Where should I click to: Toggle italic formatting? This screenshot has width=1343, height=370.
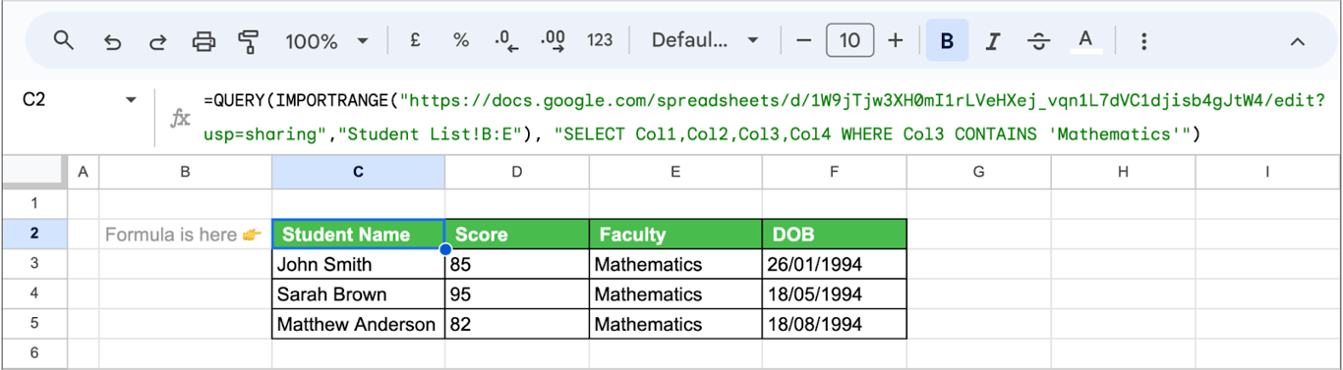[993, 41]
